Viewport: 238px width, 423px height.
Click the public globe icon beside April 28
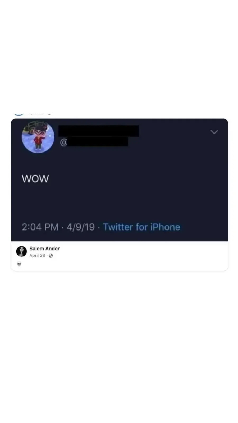click(x=51, y=255)
